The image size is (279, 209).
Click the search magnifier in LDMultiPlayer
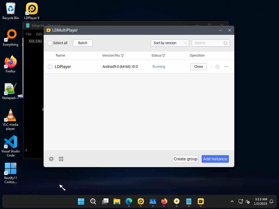pos(225,43)
